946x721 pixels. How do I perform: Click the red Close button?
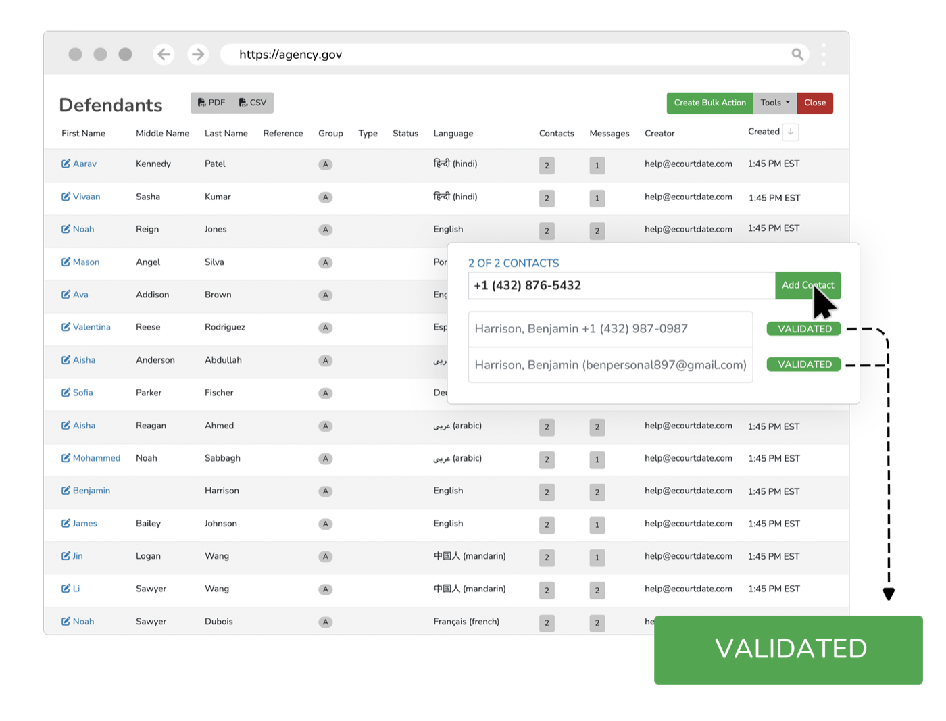[814, 103]
